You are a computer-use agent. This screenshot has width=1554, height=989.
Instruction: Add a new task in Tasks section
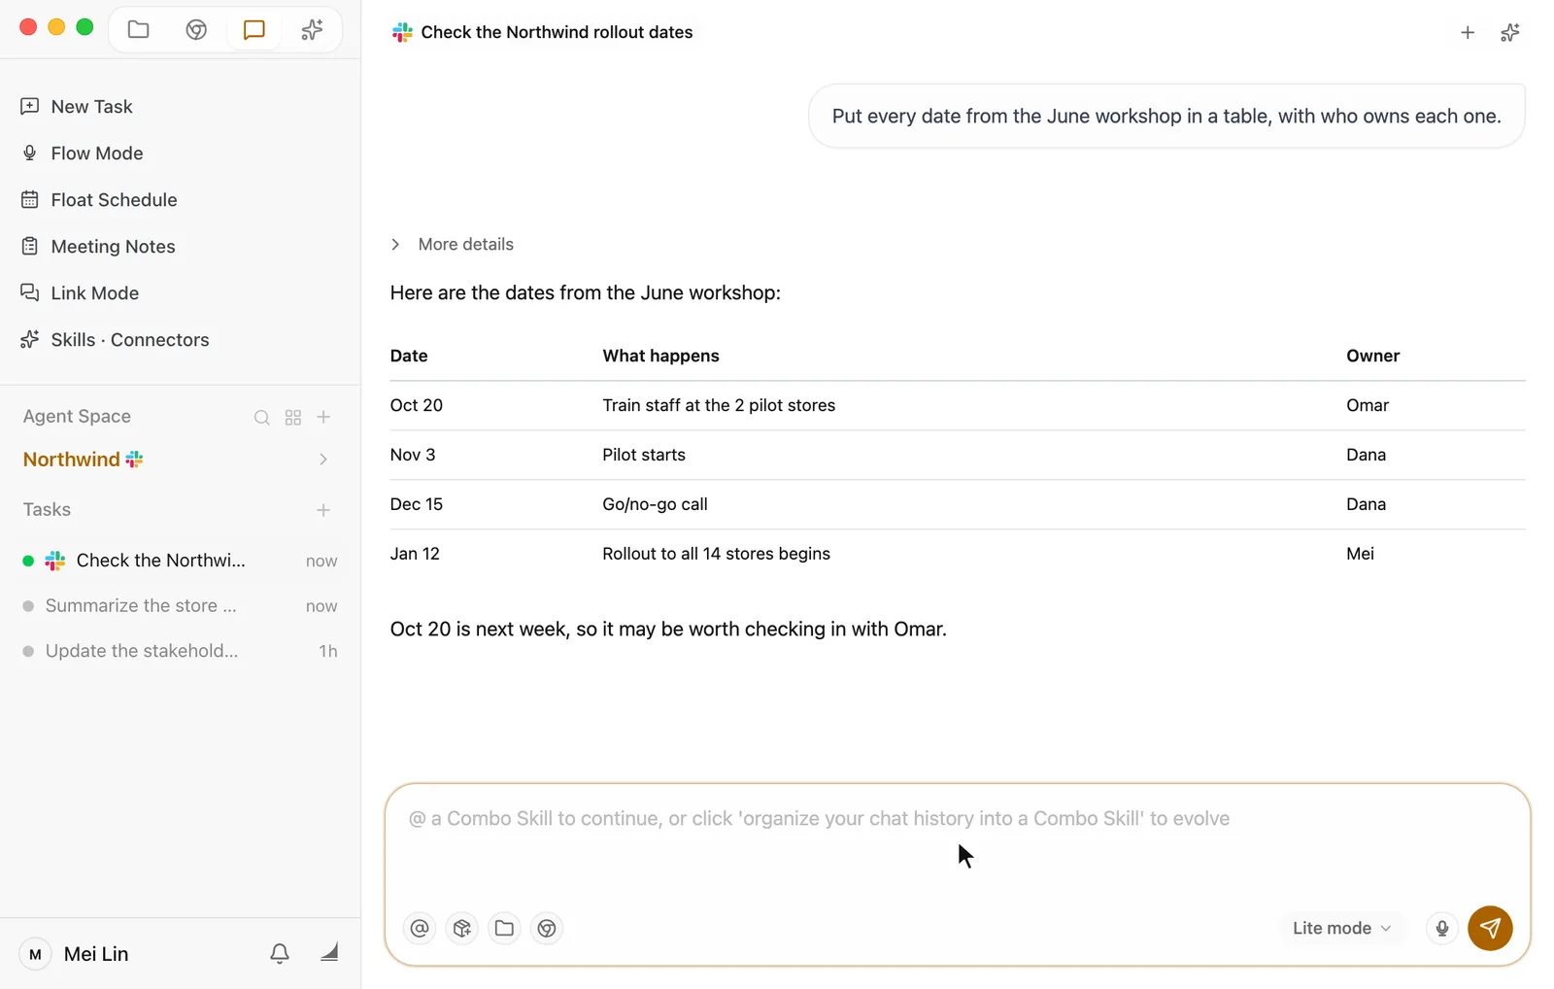(323, 510)
